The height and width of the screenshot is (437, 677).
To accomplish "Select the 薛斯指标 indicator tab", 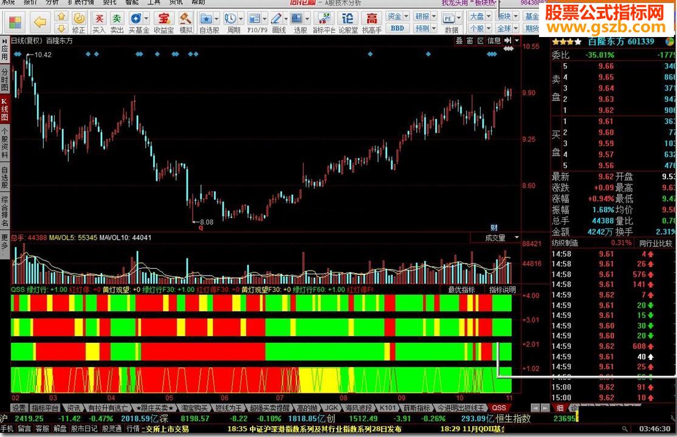I will [417, 408].
